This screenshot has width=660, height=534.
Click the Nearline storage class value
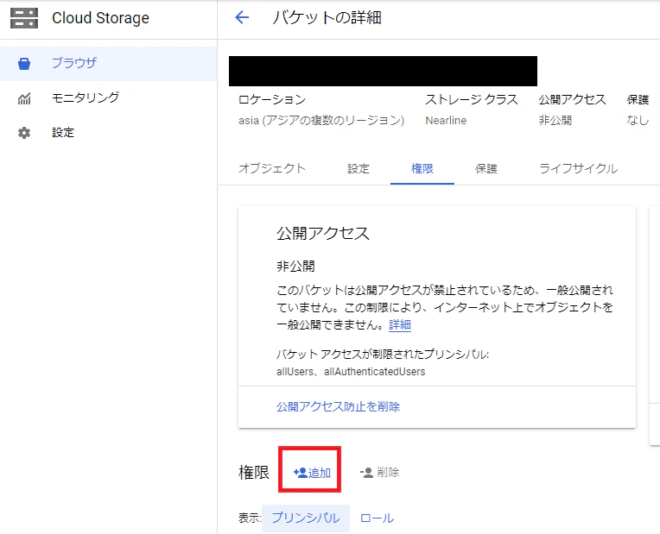446,121
